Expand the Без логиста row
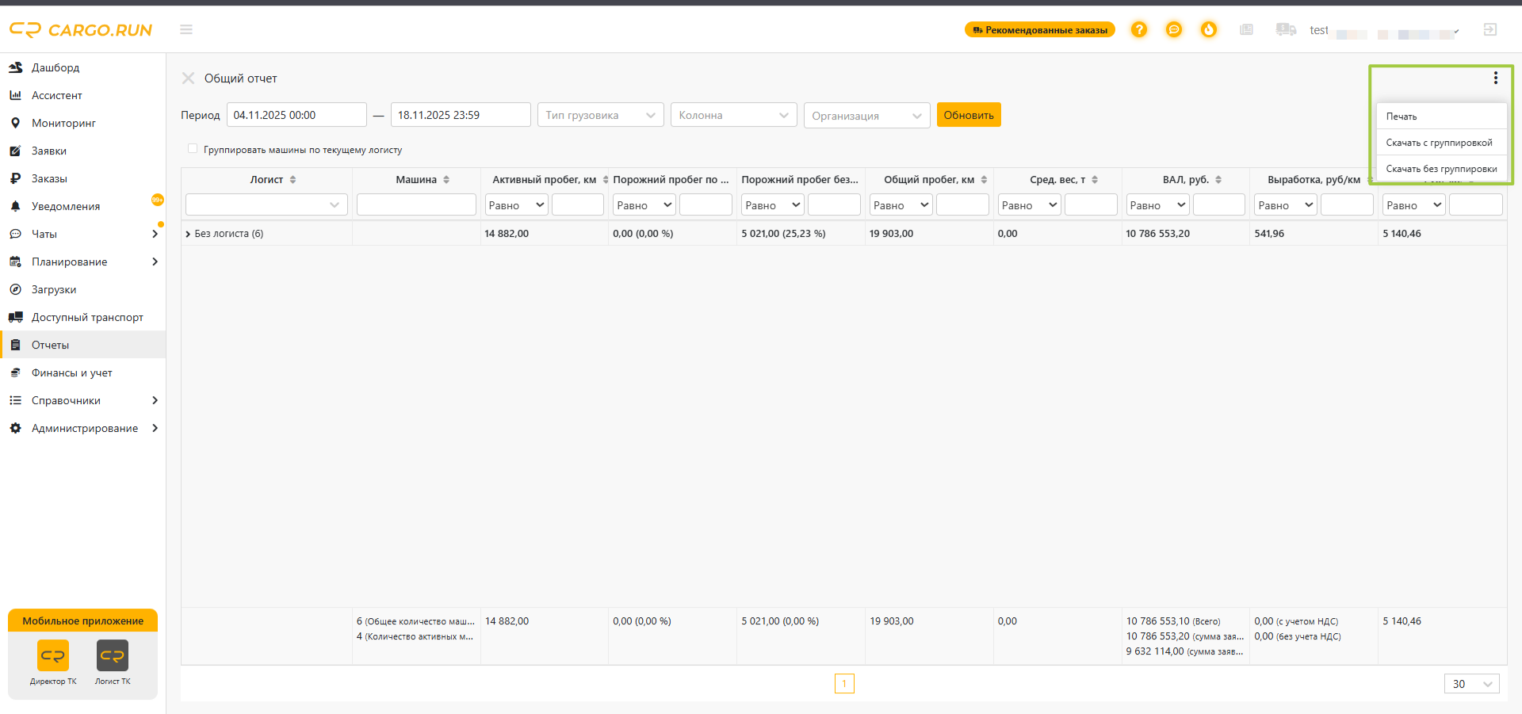 point(188,234)
